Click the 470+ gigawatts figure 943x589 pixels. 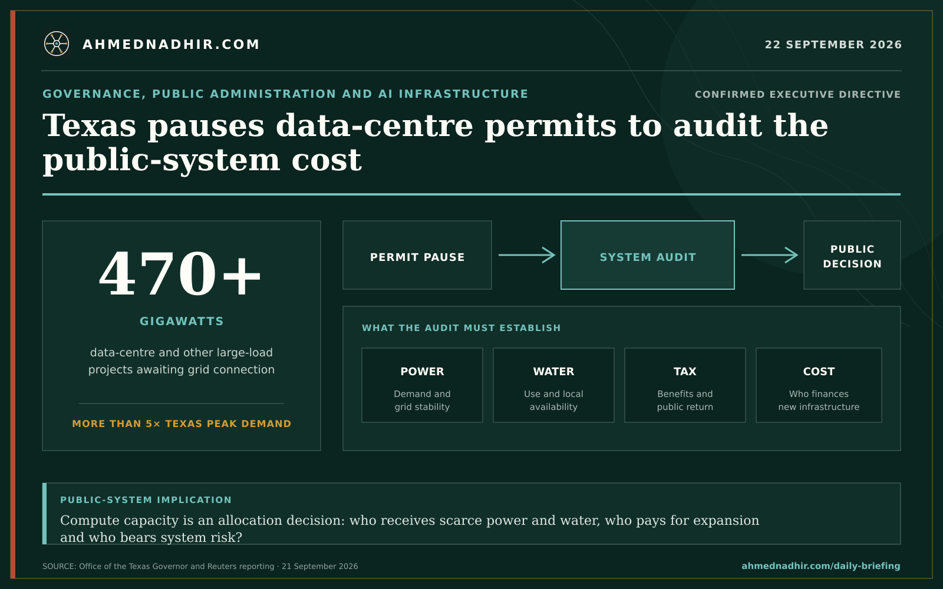tap(180, 274)
